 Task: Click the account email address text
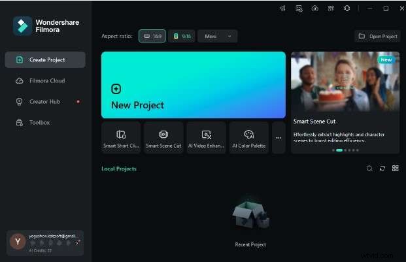point(52,236)
